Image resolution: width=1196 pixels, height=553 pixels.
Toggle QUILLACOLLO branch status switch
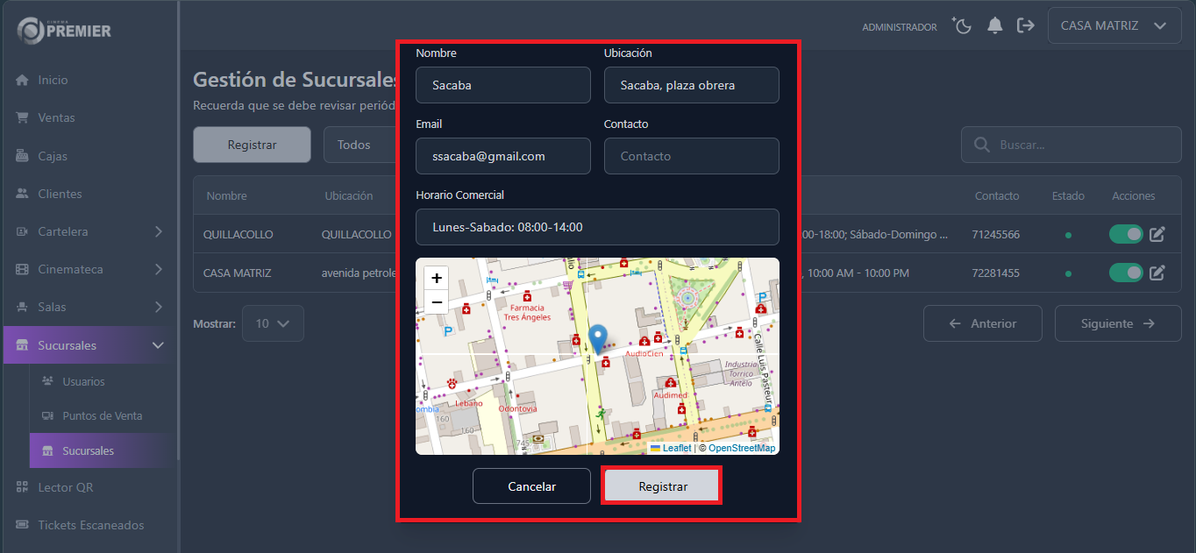tap(1126, 235)
